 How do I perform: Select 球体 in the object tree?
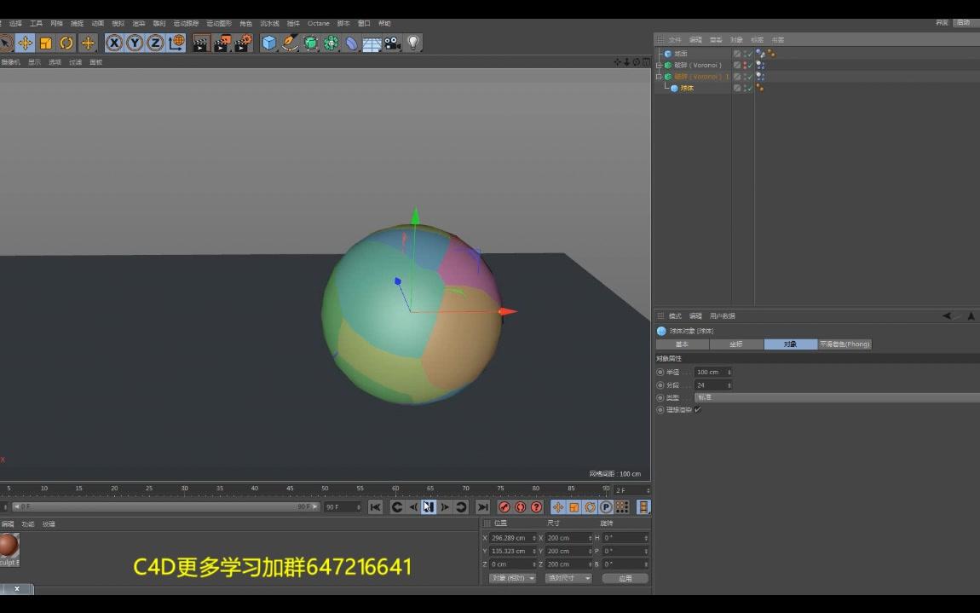[x=687, y=88]
